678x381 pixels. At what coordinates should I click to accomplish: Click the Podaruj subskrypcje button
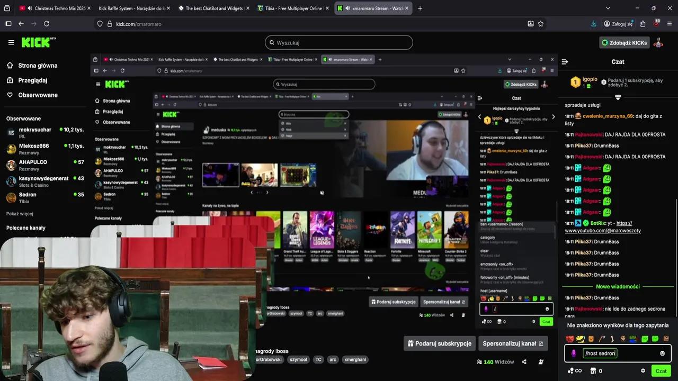(x=439, y=343)
